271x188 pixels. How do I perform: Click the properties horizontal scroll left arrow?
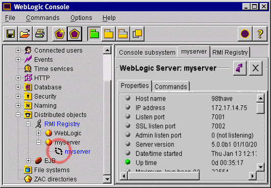tap(124, 176)
